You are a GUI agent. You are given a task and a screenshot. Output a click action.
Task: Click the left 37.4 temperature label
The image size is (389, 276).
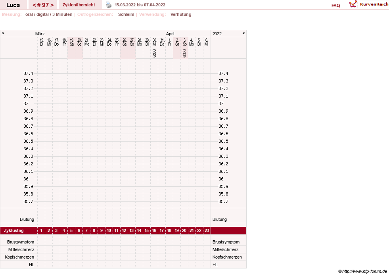[x=28, y=73]
